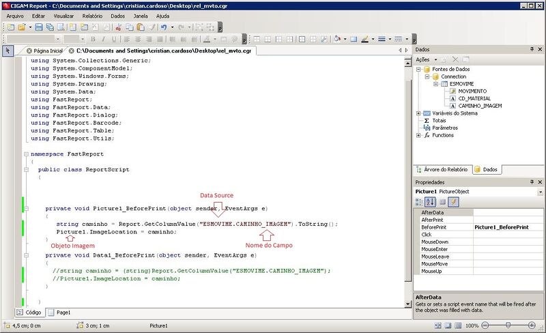The image size is (546, 333).
Task: Open the Ajuda menu
Action: [162, 16]
